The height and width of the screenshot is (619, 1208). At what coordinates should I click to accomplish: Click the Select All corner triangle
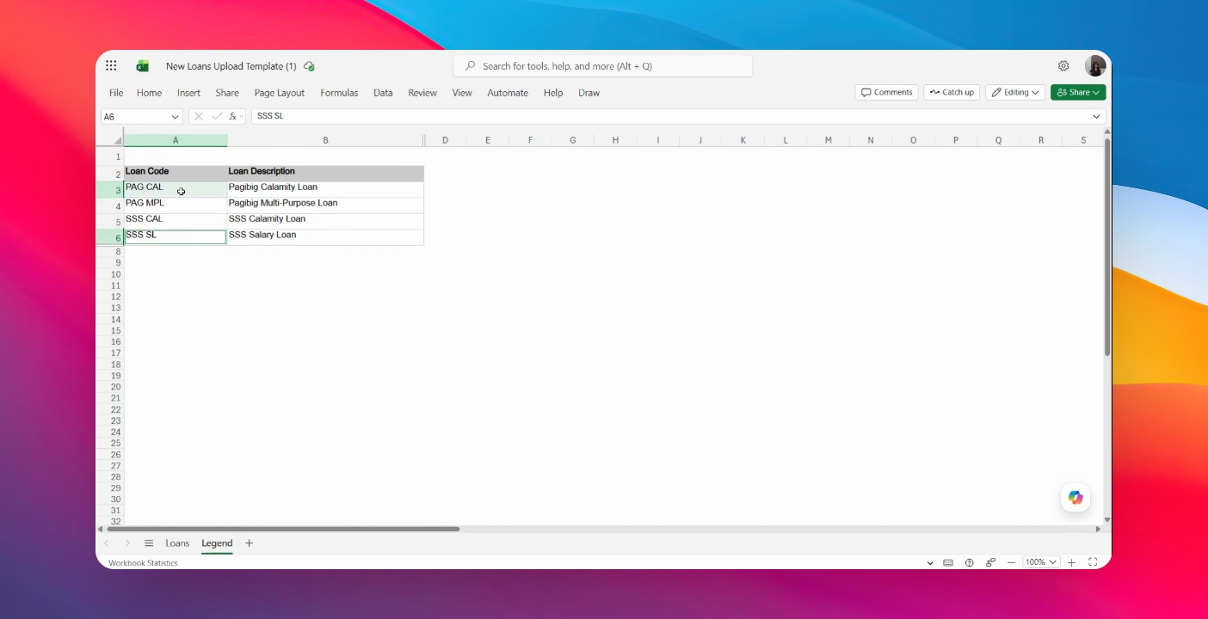click(118, 140)
